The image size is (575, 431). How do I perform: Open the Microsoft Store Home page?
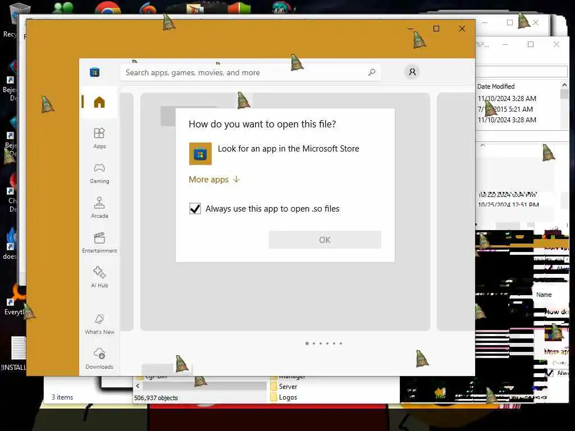(x=99, y=102)
